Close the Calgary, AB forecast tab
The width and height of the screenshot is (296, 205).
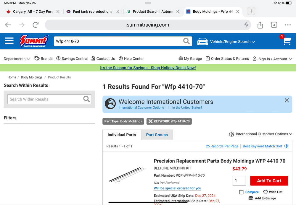click(x=58, y=12)
